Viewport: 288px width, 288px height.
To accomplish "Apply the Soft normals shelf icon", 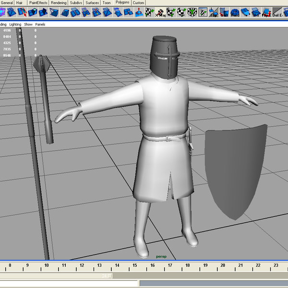I will coord(224,12).
